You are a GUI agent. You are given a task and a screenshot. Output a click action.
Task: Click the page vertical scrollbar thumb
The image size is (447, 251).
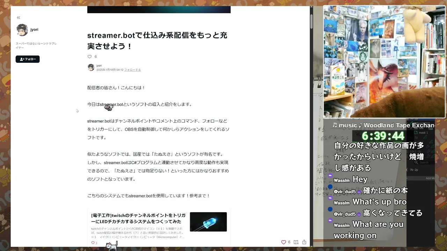[x=311, y=22]
